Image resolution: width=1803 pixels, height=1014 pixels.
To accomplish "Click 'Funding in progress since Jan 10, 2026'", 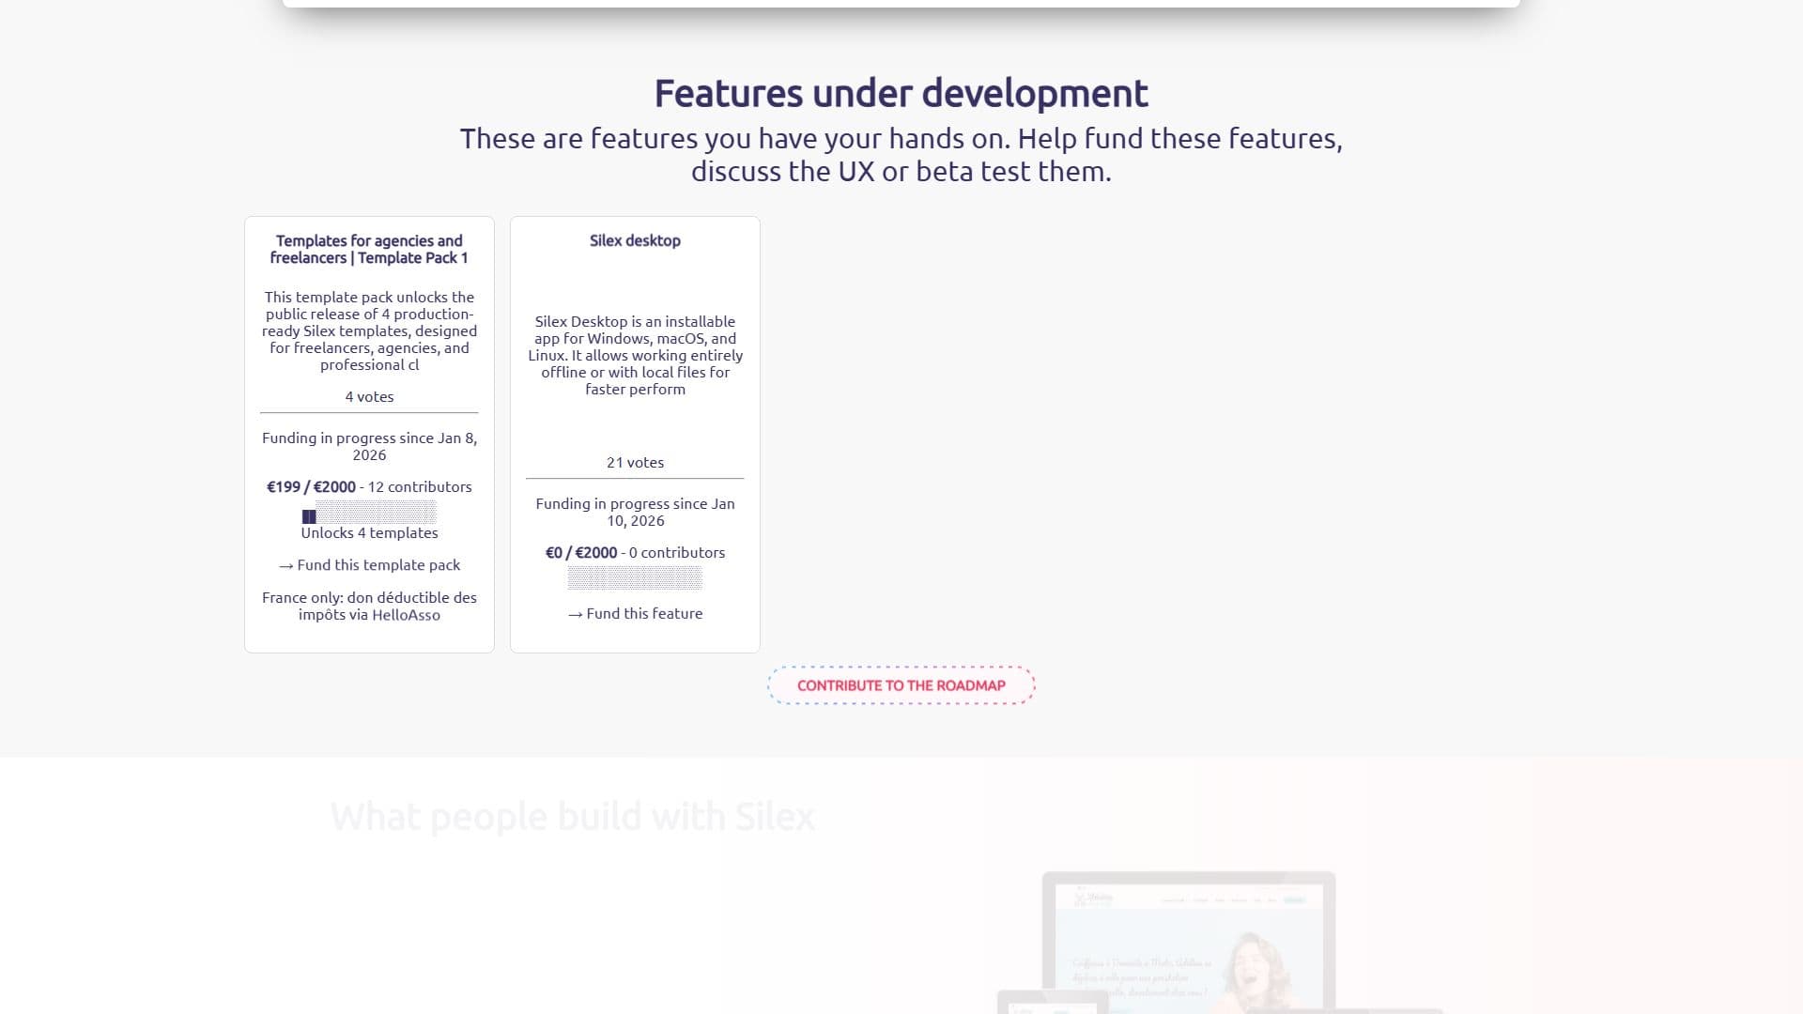I will 635,513.
